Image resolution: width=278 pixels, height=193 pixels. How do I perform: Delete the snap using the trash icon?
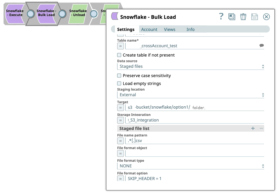pyautogui.click(x=243, y=17)
